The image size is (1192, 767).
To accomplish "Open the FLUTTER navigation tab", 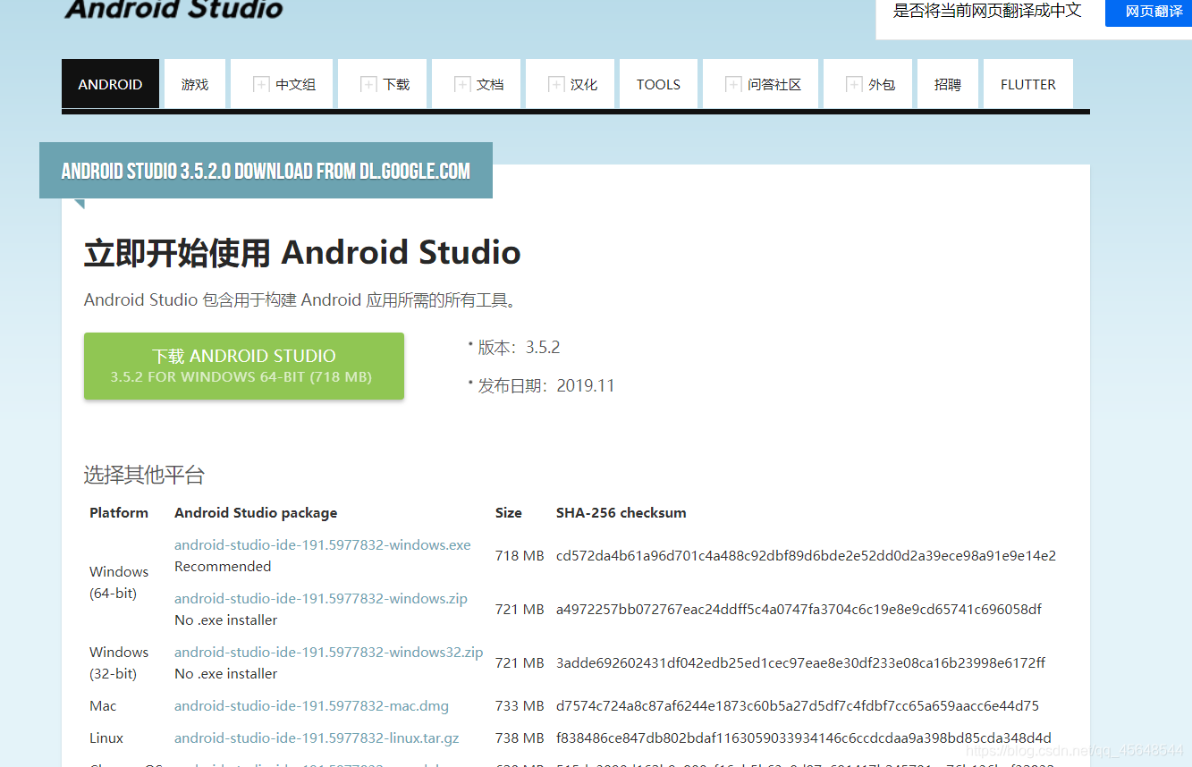I will 1028,84.
